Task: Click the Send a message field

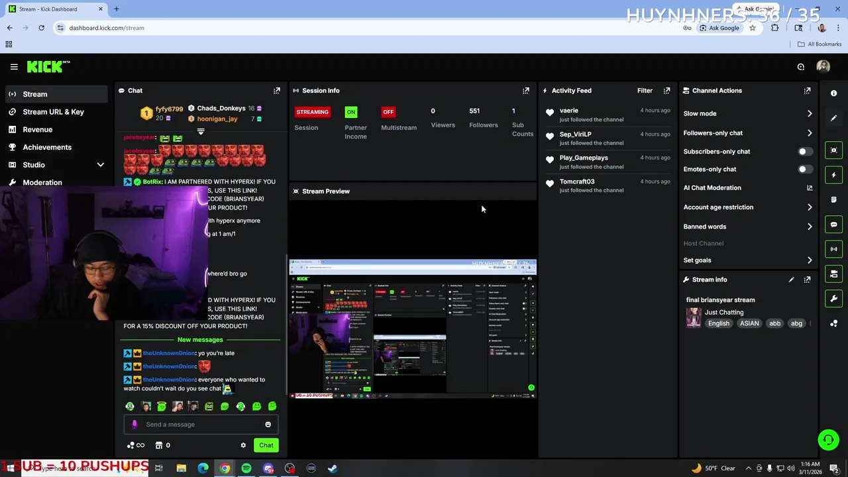Action: coord(201,425)
